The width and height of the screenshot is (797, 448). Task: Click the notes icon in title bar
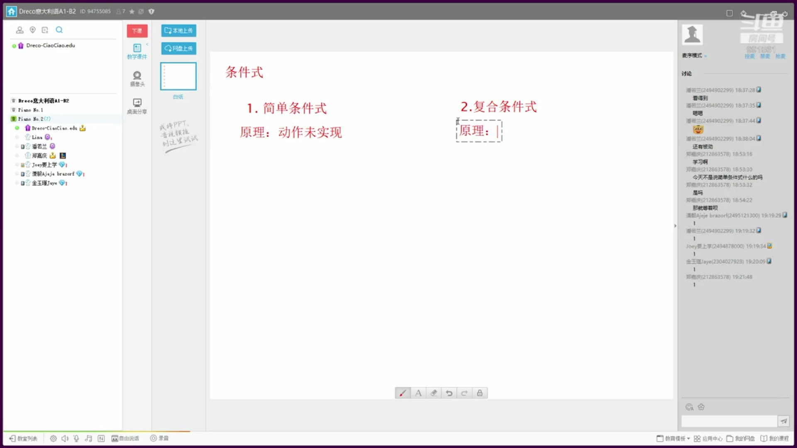[141, 12]
